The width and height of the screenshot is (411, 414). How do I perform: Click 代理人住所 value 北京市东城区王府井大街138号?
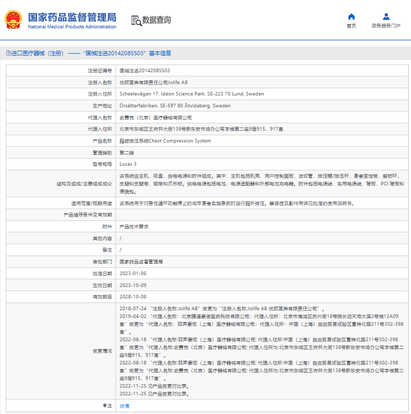click(201, 129)
